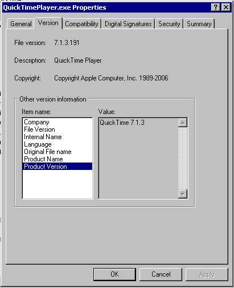View the Summary tab
234x288 pixels.
point(199,24)
